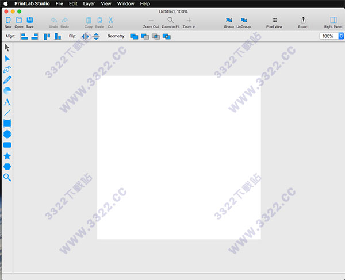Click Zoom In in toolbar
Image resolution: width=345 pixels, height=280 pixels.
[x=189, y=22]
